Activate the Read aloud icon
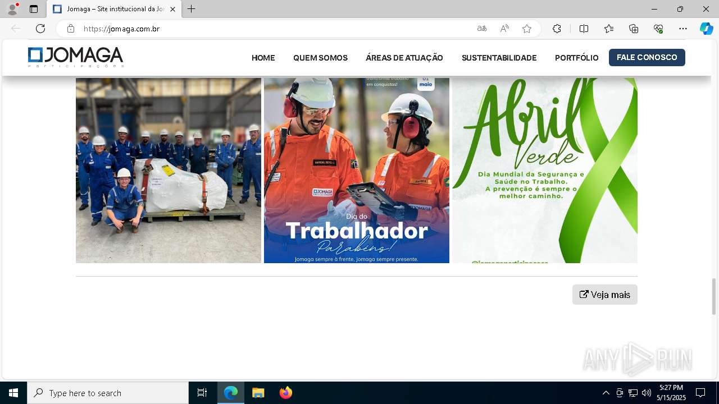 [504, 29]
